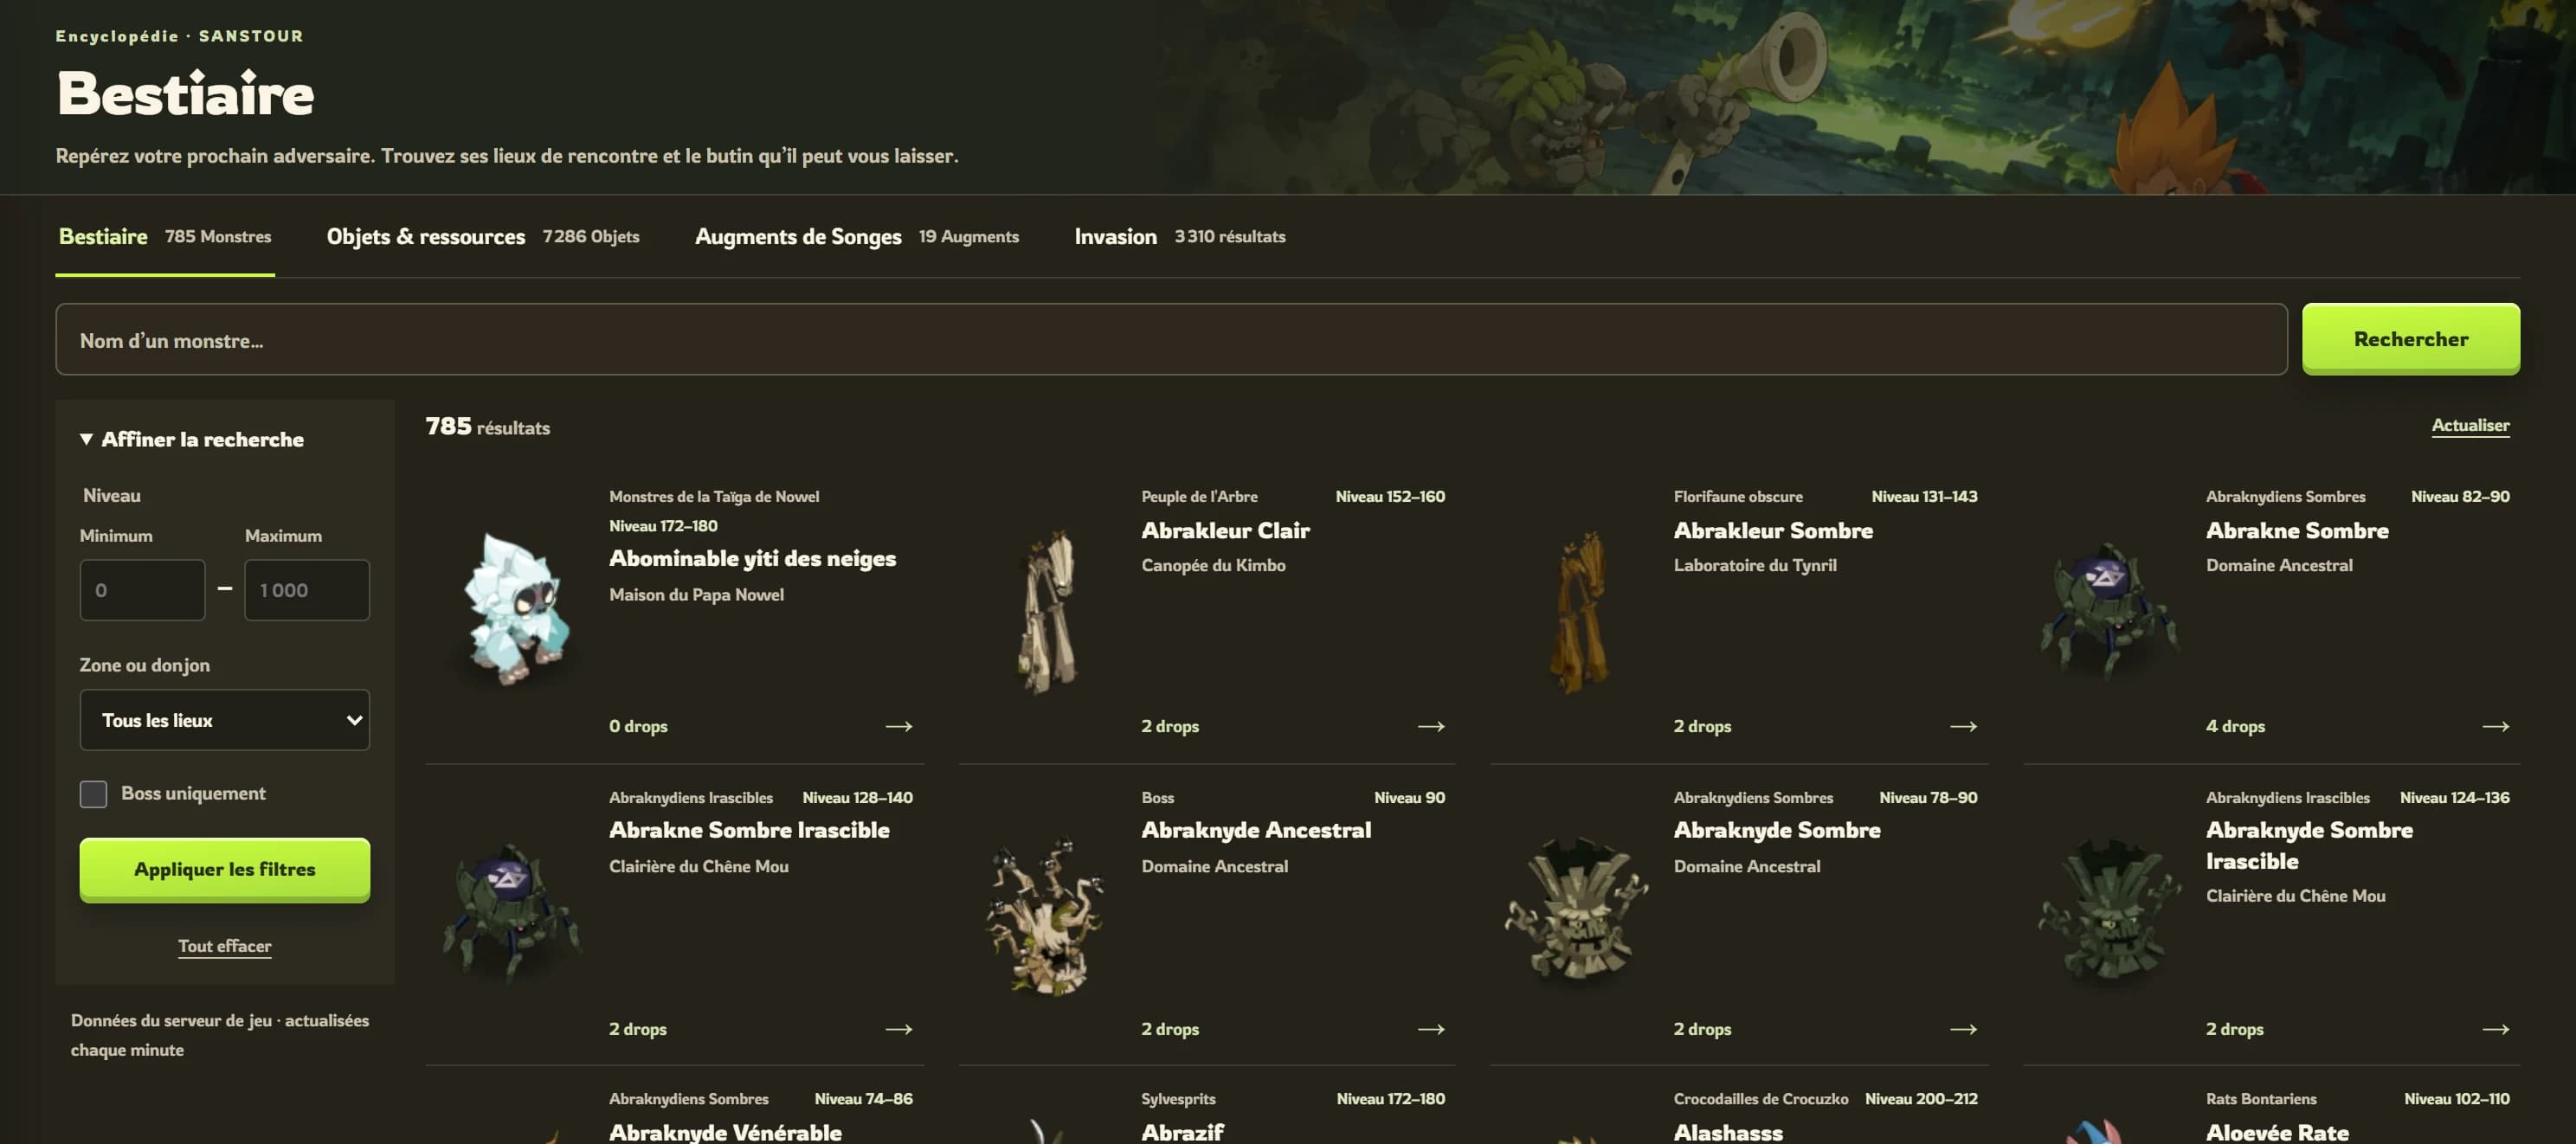The width and height of the screenshot is (2576, 1144).
Task: Collapse the Affiner la recherche panel
Action: (x=192, y=439)
